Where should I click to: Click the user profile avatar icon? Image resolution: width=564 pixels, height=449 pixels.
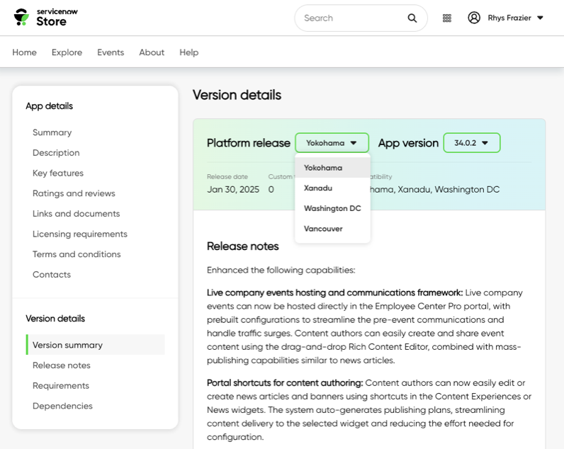(x=474, y=18)
